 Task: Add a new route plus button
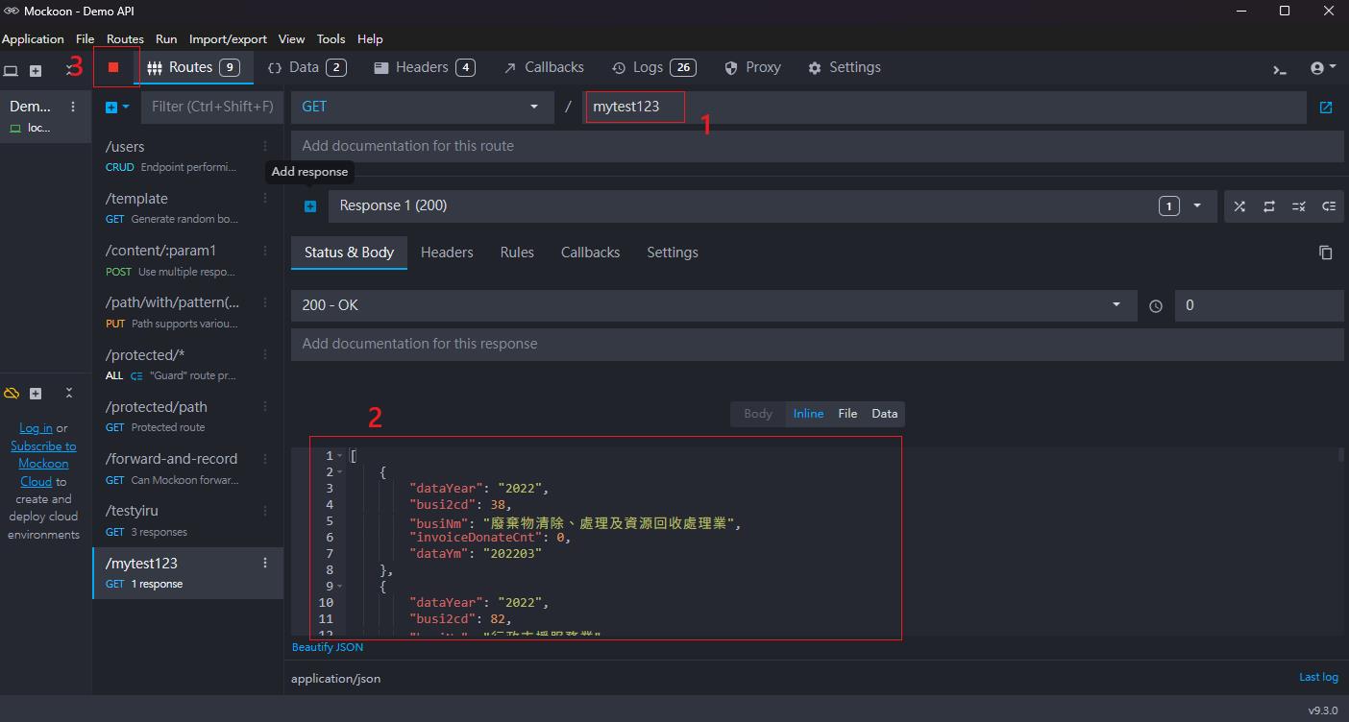[x=110, y=107]
